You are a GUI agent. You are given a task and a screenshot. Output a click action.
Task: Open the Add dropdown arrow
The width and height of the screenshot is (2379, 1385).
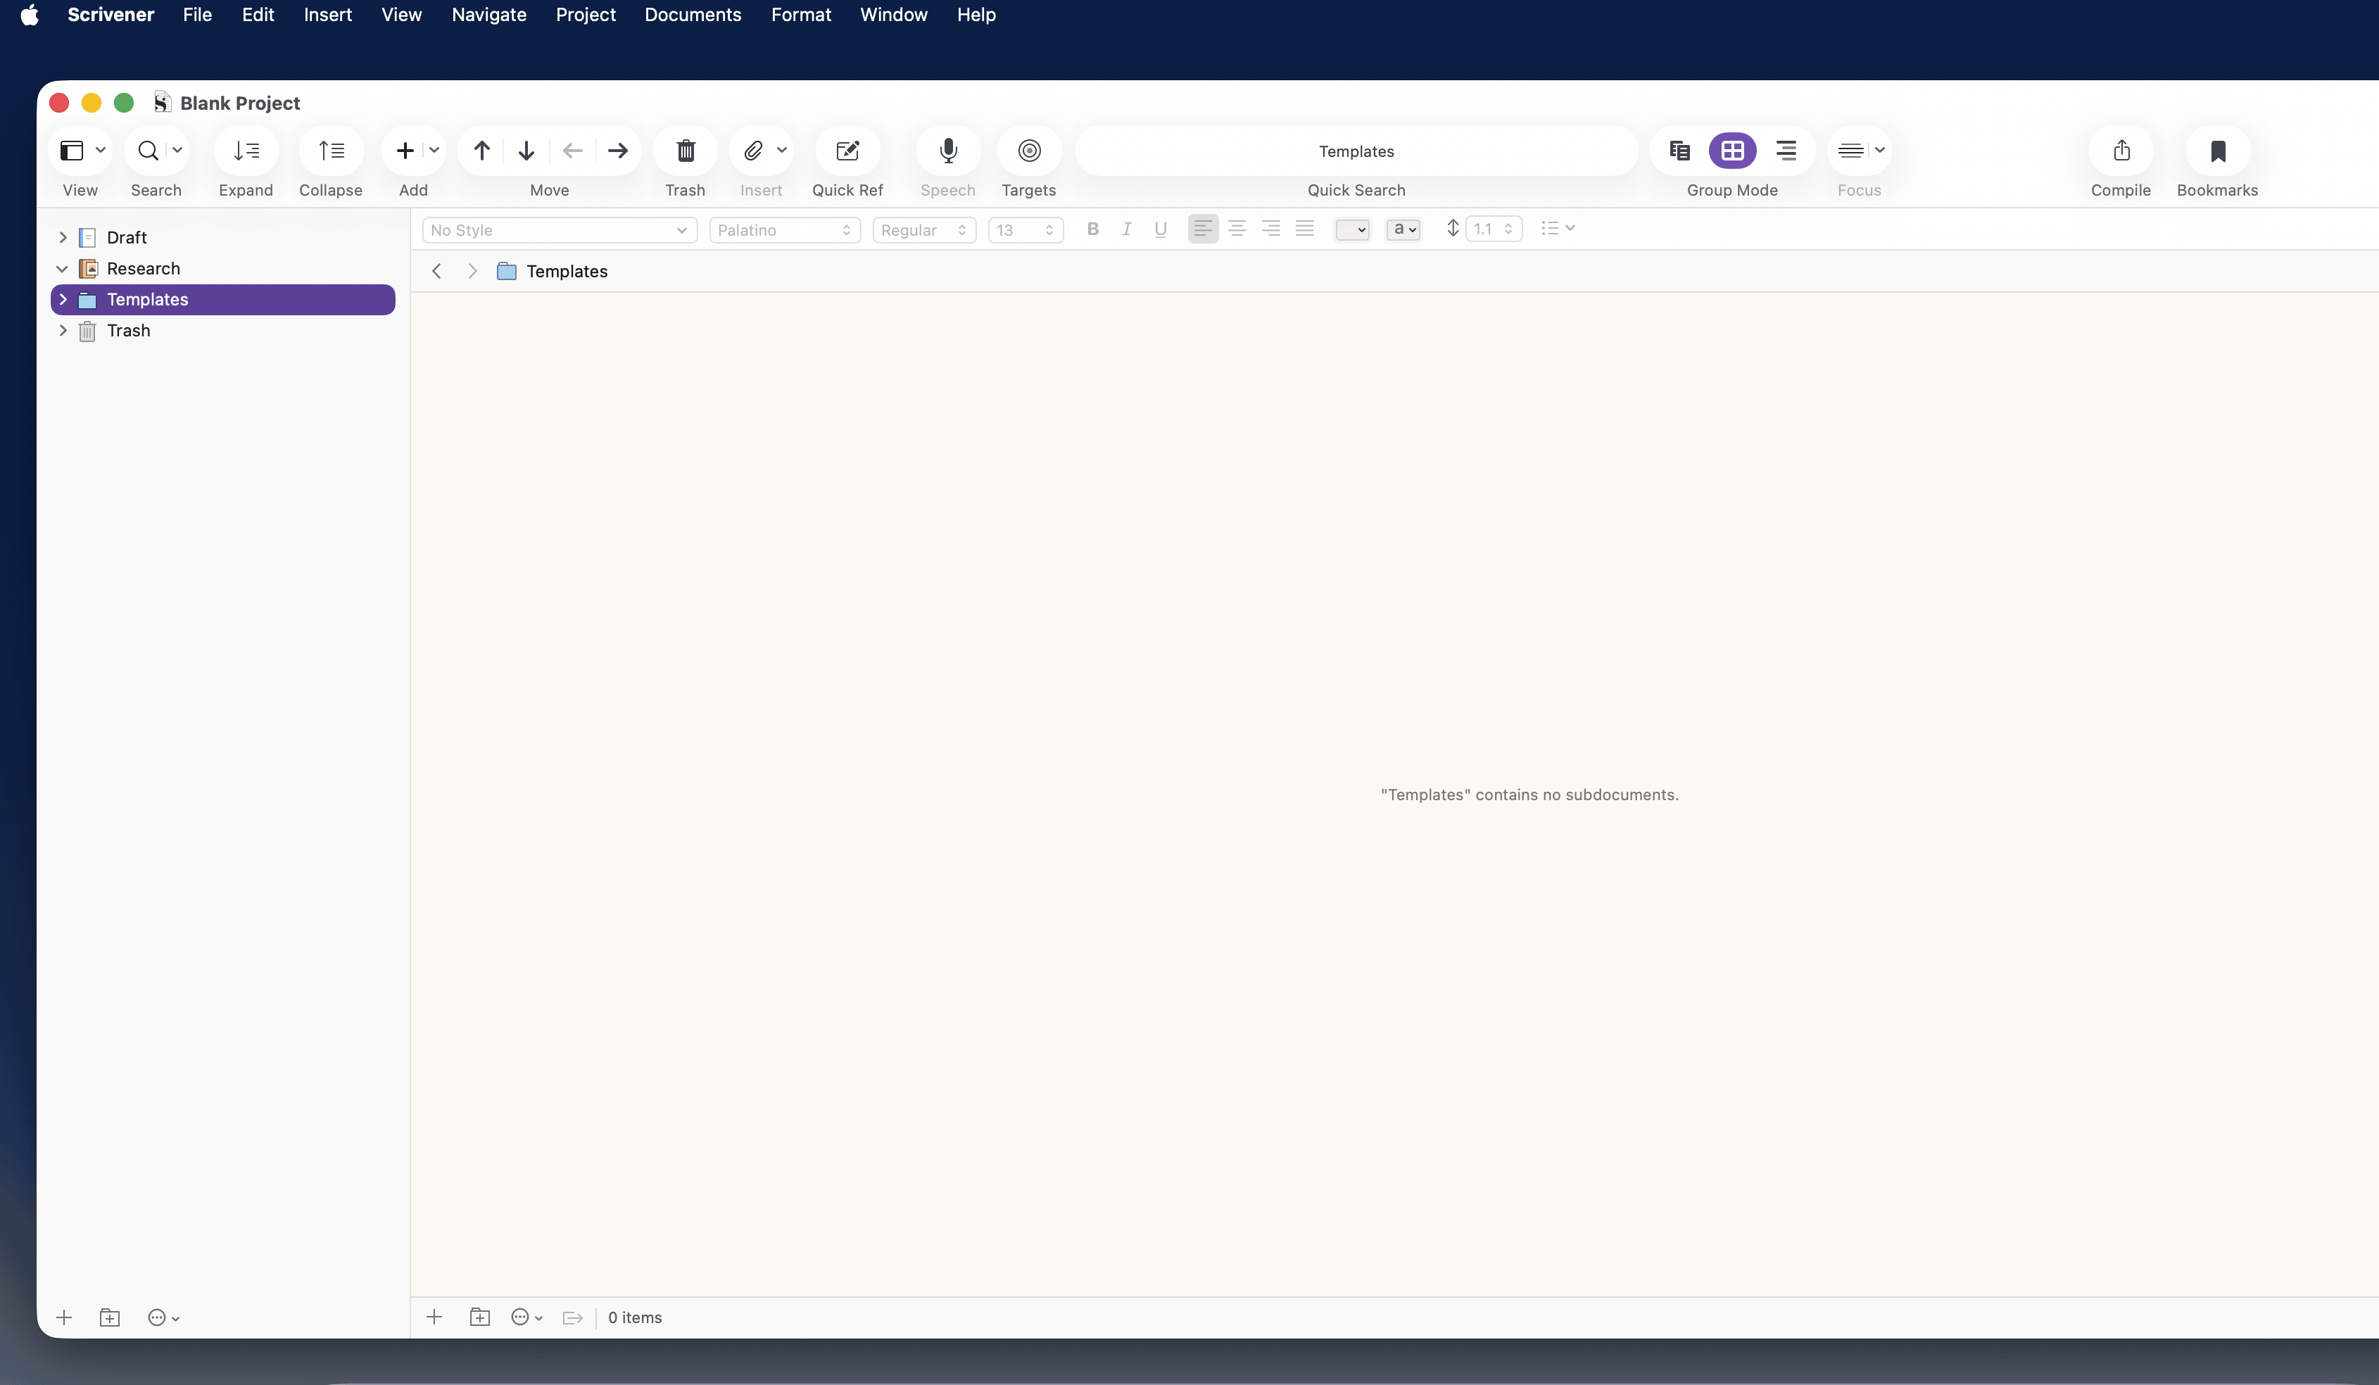click(x=434, y=150)
